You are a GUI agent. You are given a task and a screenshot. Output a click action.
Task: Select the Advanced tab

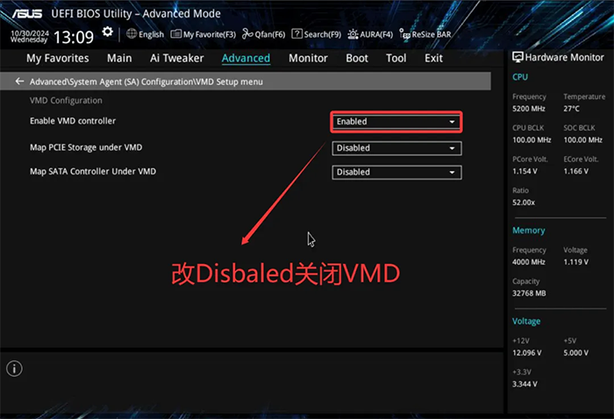pos(246,59)
